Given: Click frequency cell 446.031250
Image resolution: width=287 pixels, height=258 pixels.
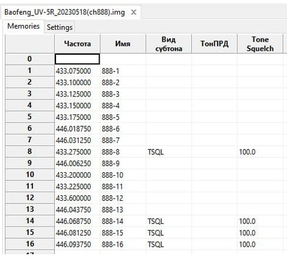Looking at the screenshot, I should pyautogui.click(x=77, y=141).
